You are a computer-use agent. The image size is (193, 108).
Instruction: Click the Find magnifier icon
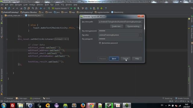33,8
